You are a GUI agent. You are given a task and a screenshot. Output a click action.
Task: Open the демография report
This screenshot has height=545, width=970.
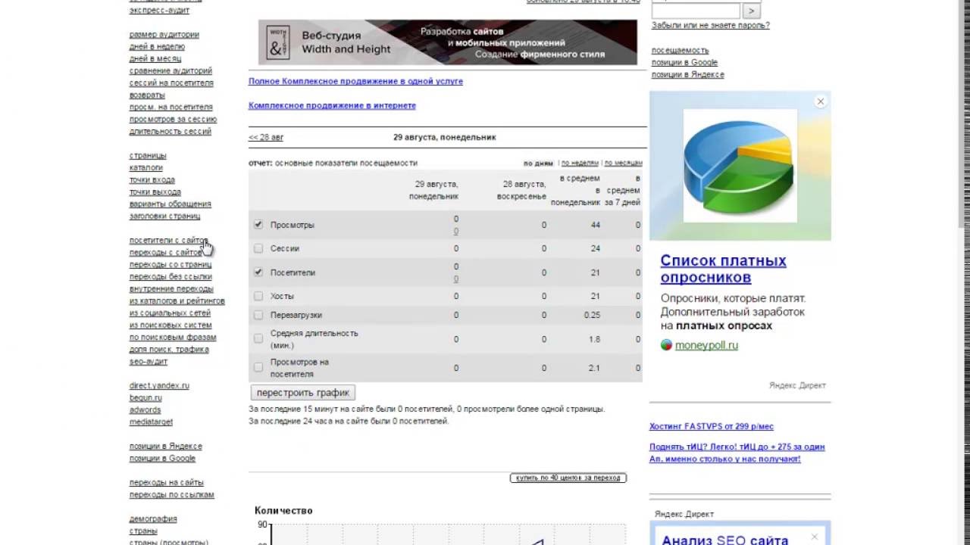(153, 519)
